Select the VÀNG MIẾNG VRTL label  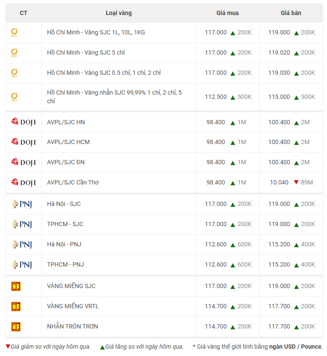pyautogui.click(x=73, y=306)
